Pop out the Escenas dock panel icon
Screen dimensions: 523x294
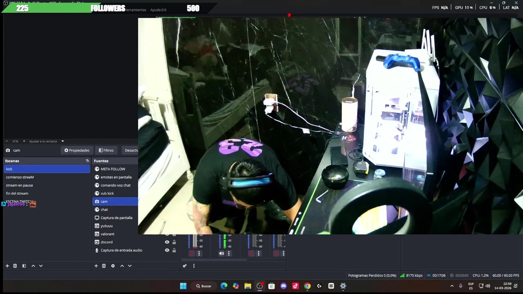tap(87, 161)
